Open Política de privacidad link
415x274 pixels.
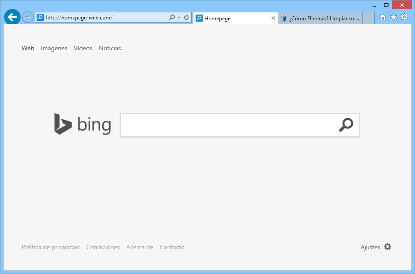pyautogui.click(x=51, y=247)
